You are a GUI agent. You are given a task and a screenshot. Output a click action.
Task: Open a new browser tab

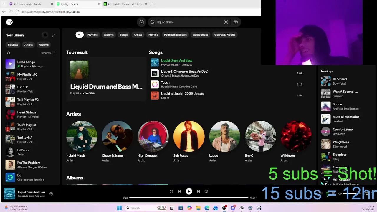click(x=153, y=4)
